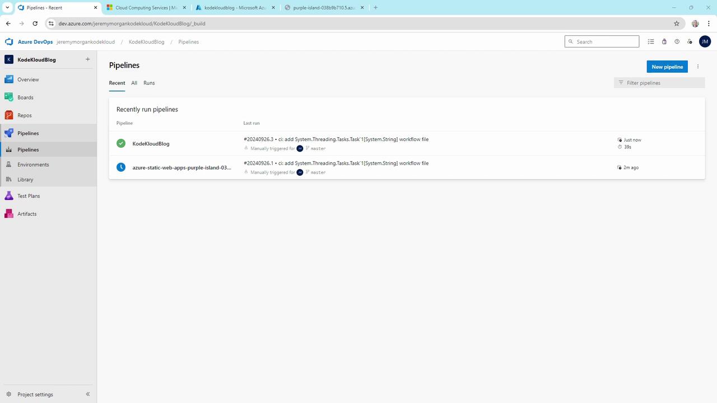Open the User settings icon in header
The image size is (717, 403).
pos(690,41)
